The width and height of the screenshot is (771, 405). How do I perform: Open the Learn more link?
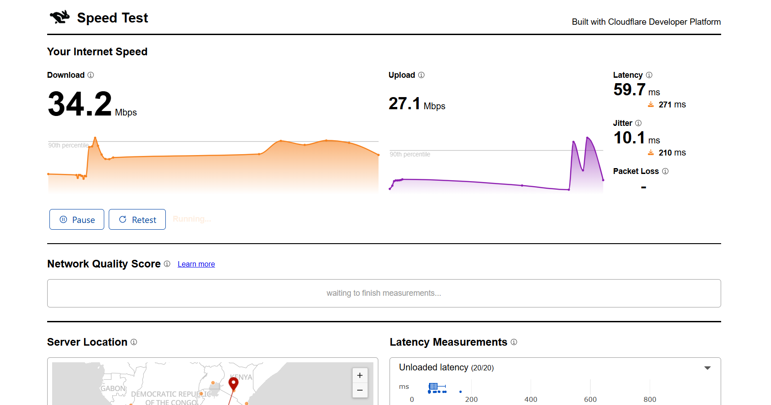pos(196,264)
